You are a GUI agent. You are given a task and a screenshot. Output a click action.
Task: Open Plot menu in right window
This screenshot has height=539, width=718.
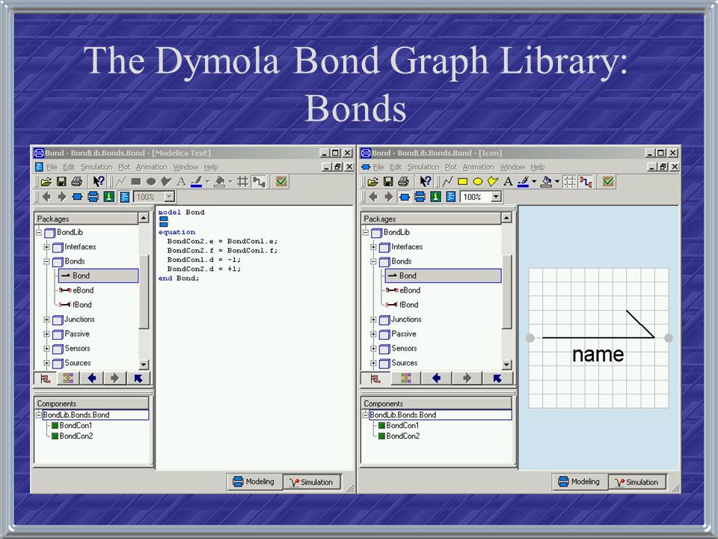tap(450, 167)
